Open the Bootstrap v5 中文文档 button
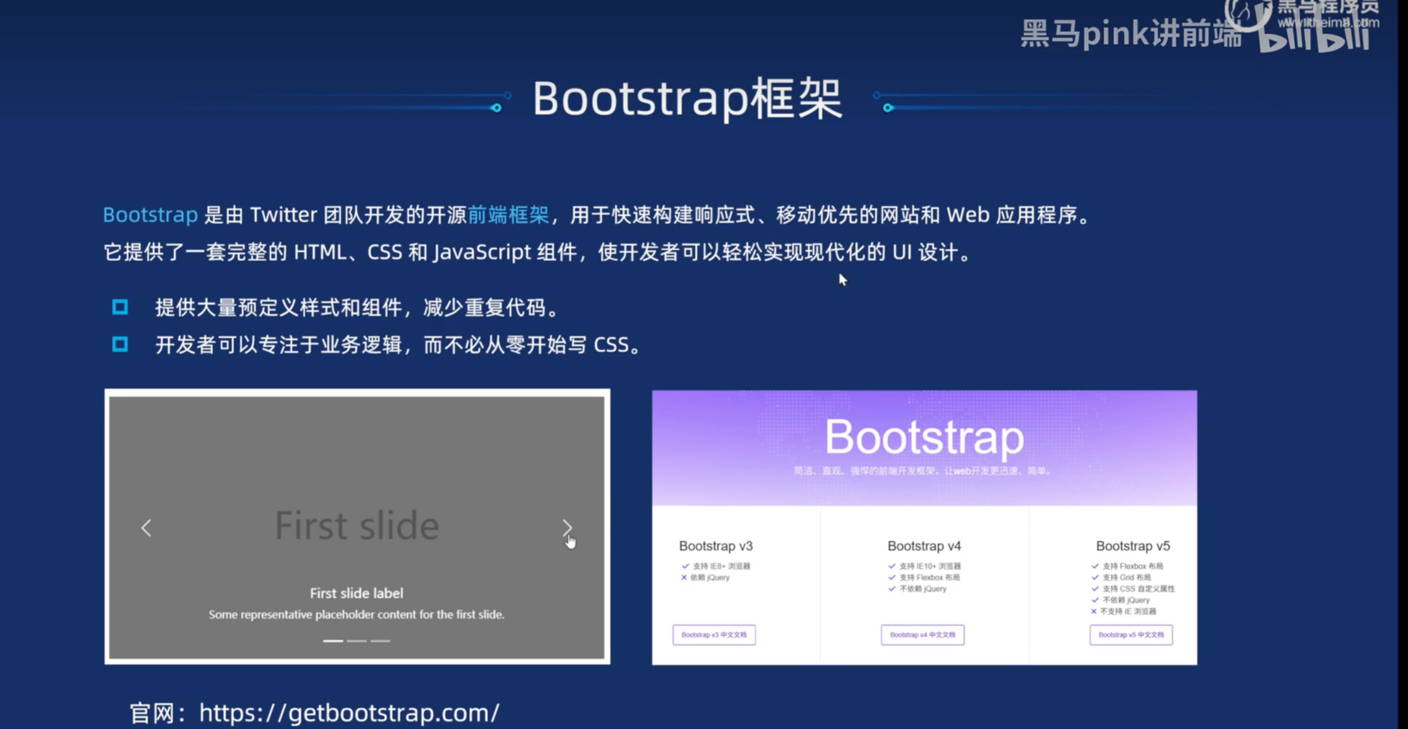The image size is (1408, 729). [x=1131, y=635]
